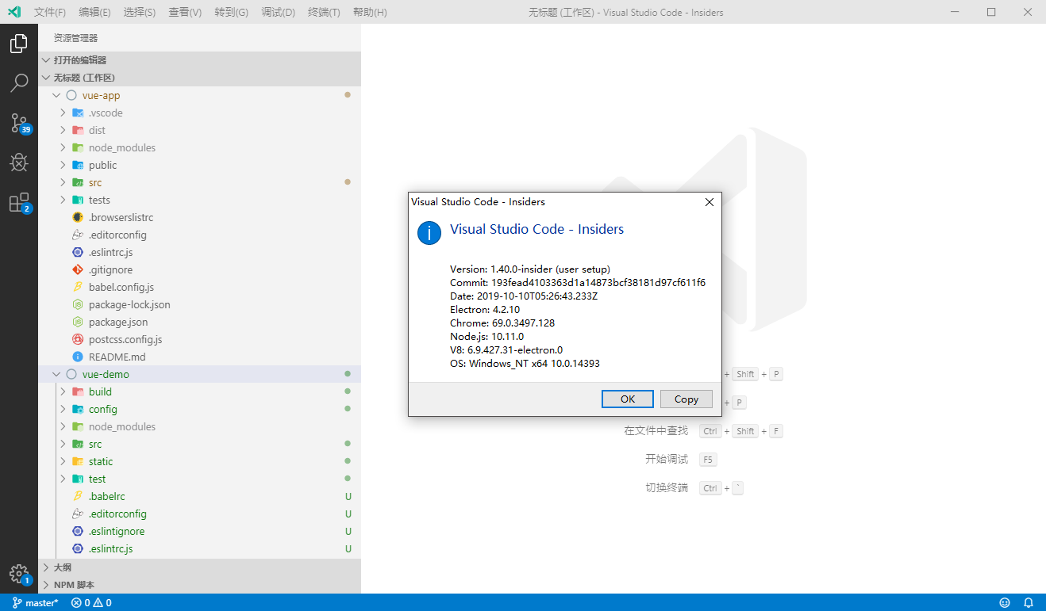
Task: Open the Explorer view in the activity bar
Action: point(18,44)
